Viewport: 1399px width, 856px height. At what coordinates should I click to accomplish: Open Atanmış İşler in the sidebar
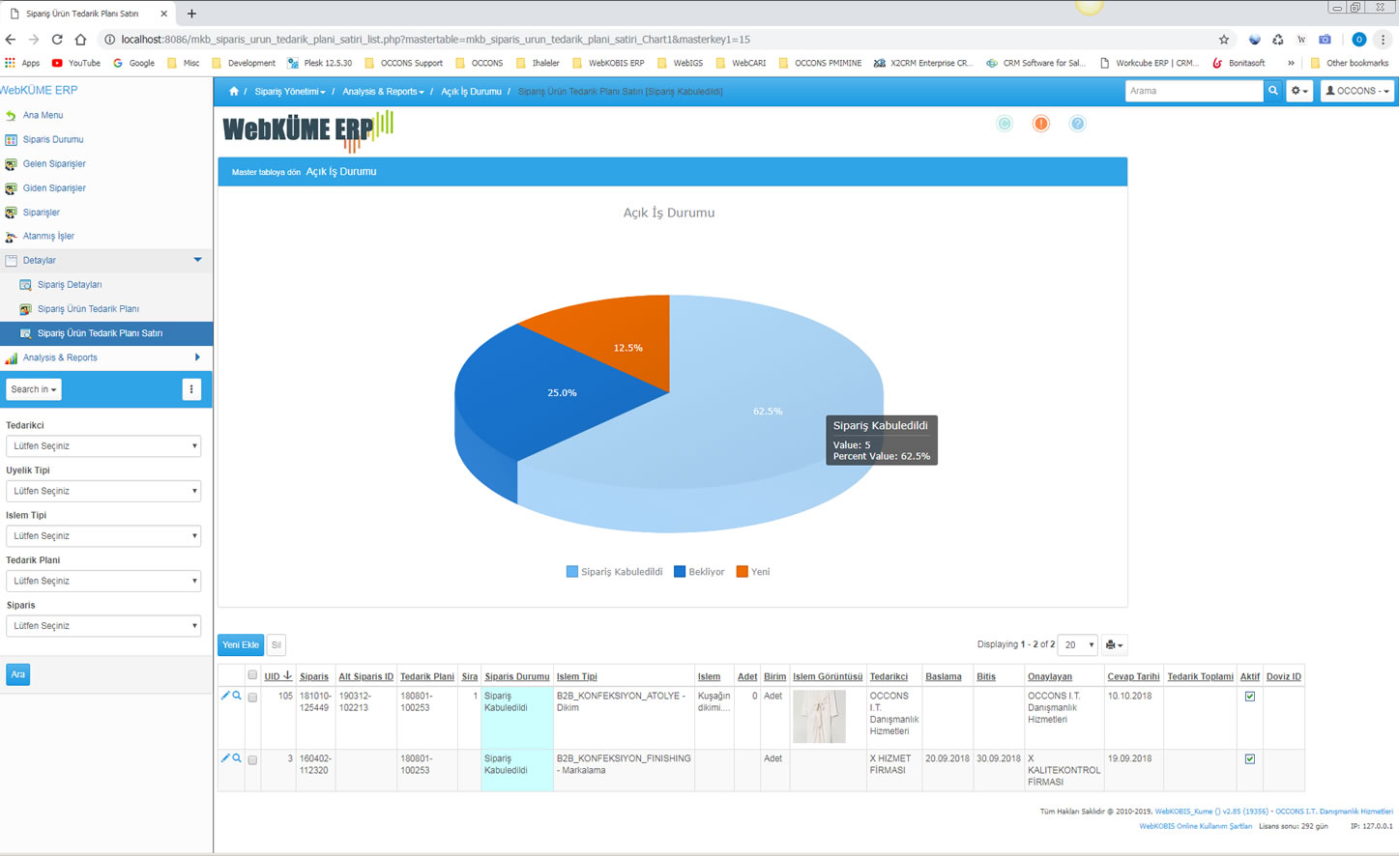[x=48, y=236]
